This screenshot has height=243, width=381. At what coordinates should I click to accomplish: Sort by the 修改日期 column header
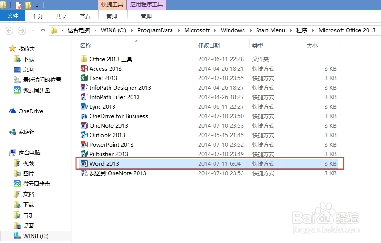tap(209, 45)
